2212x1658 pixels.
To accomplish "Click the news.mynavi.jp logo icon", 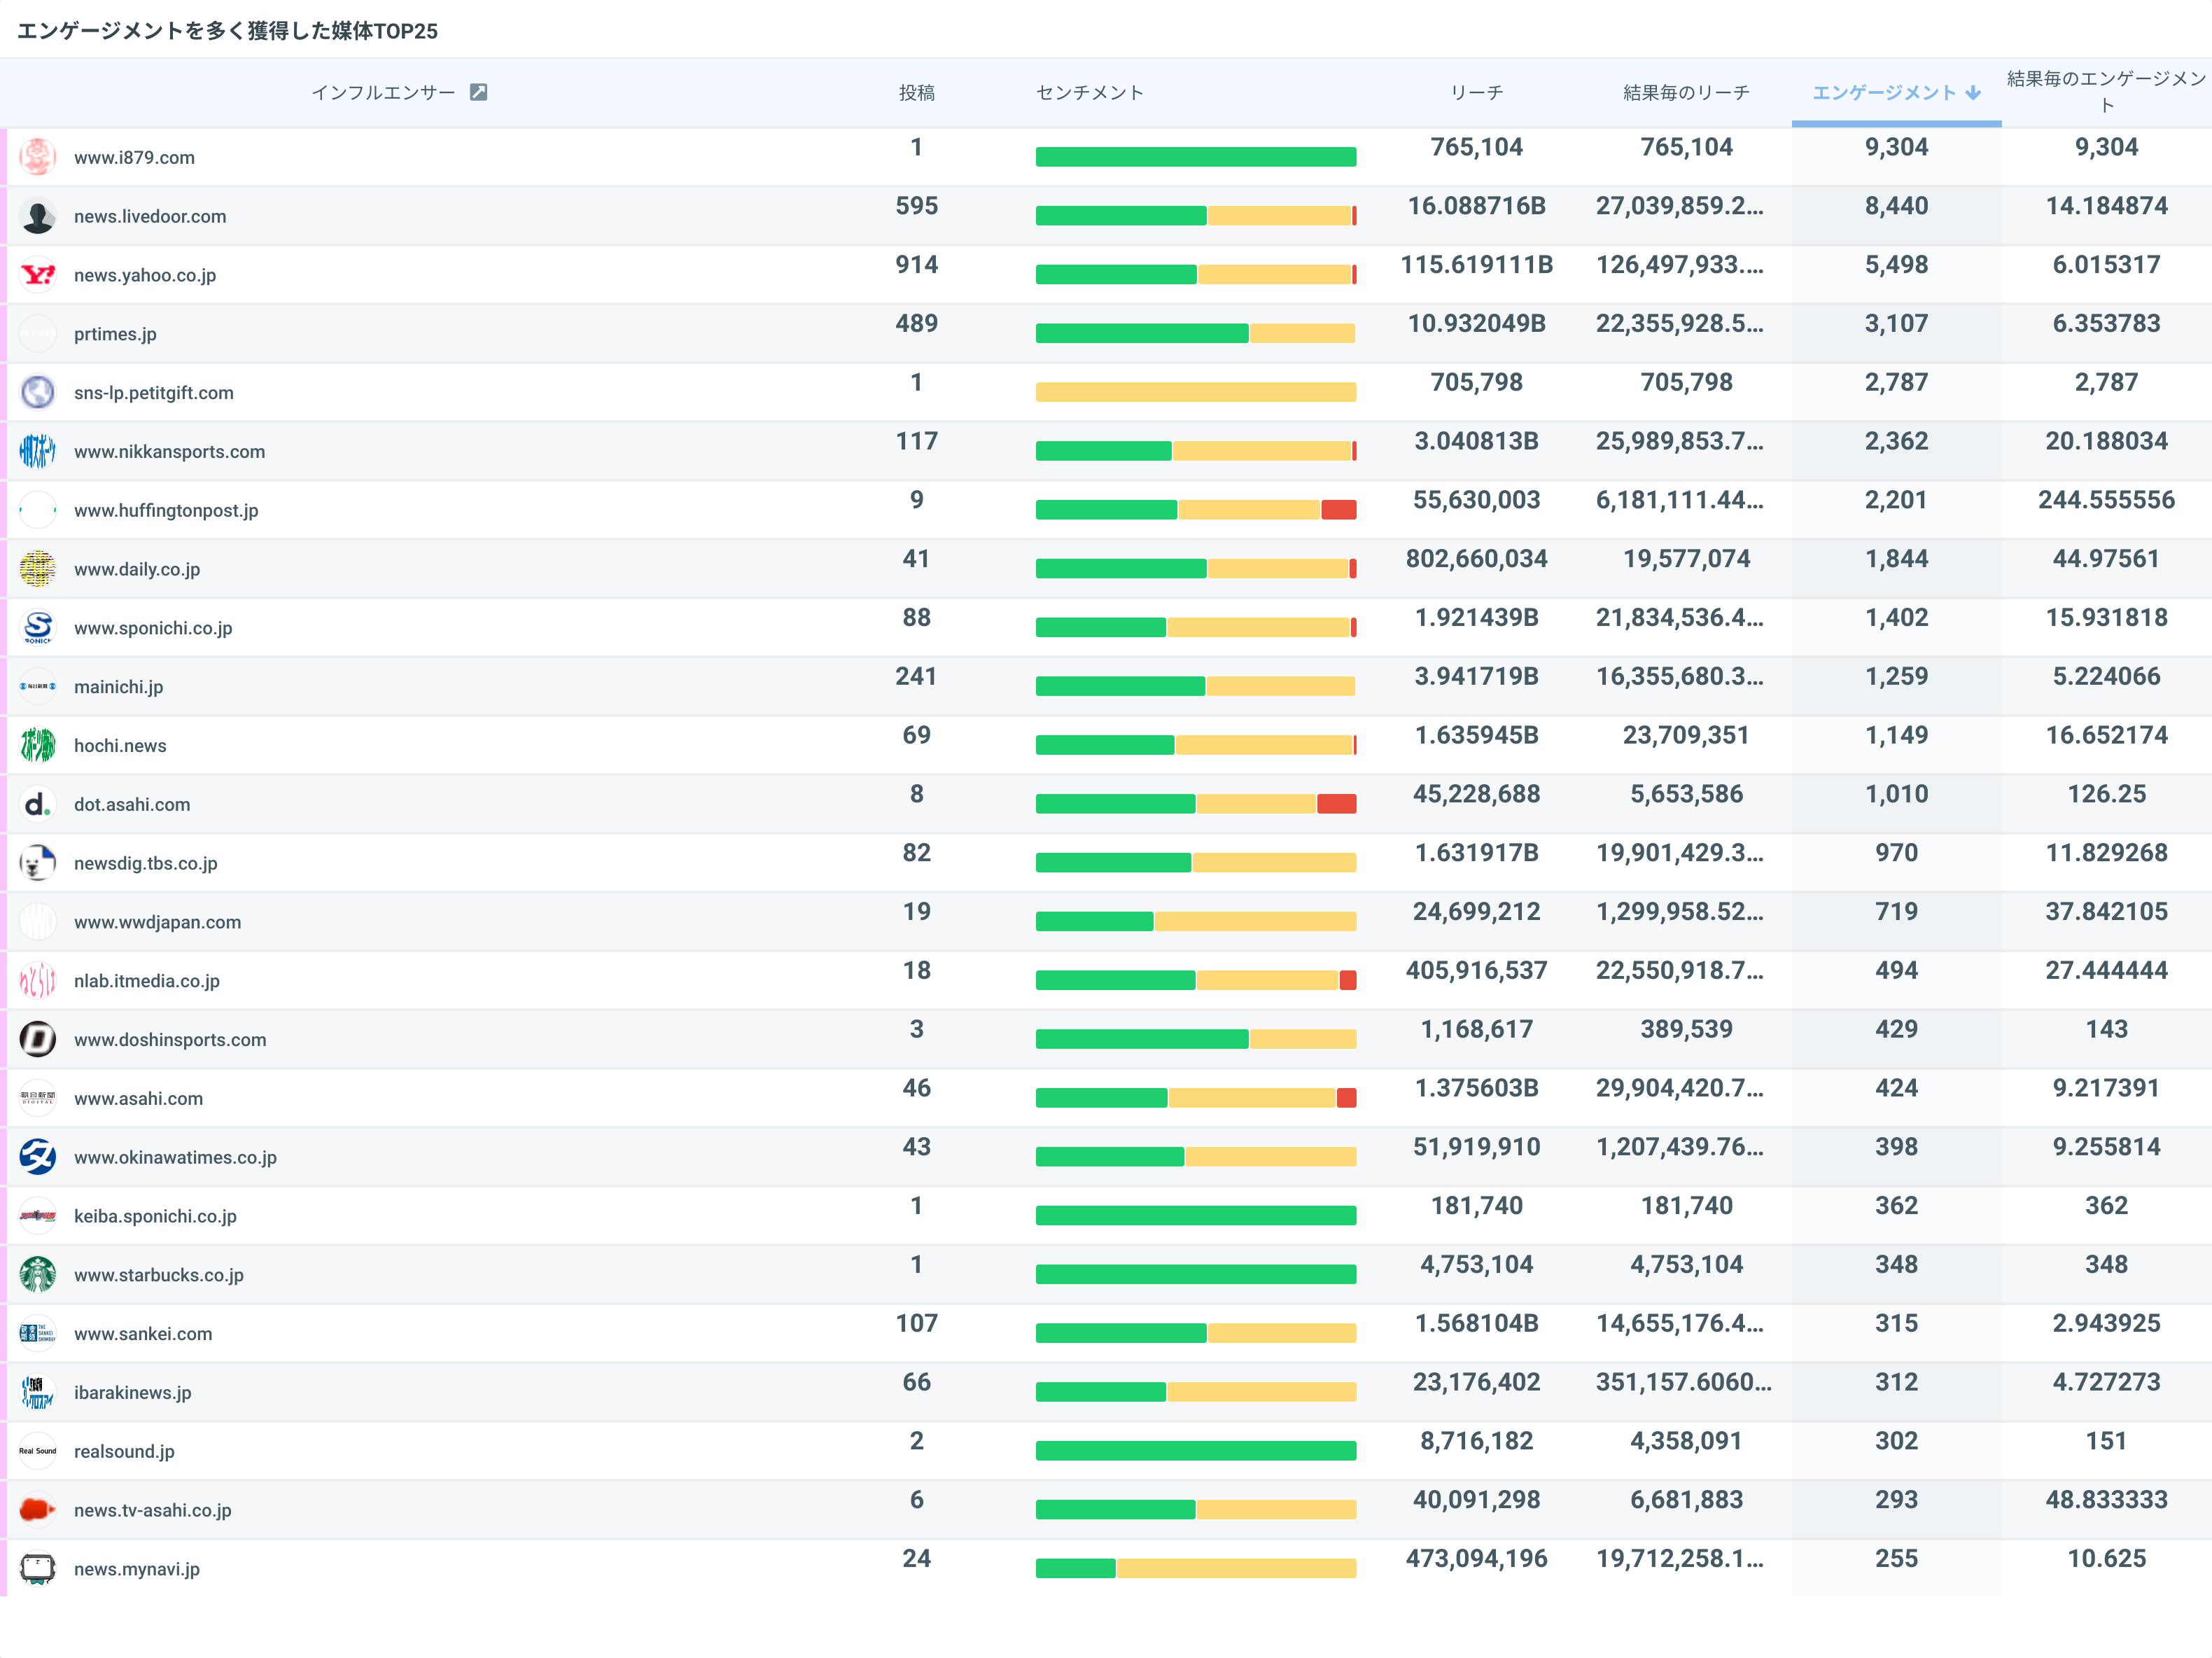I will [x=38, y=1568].
